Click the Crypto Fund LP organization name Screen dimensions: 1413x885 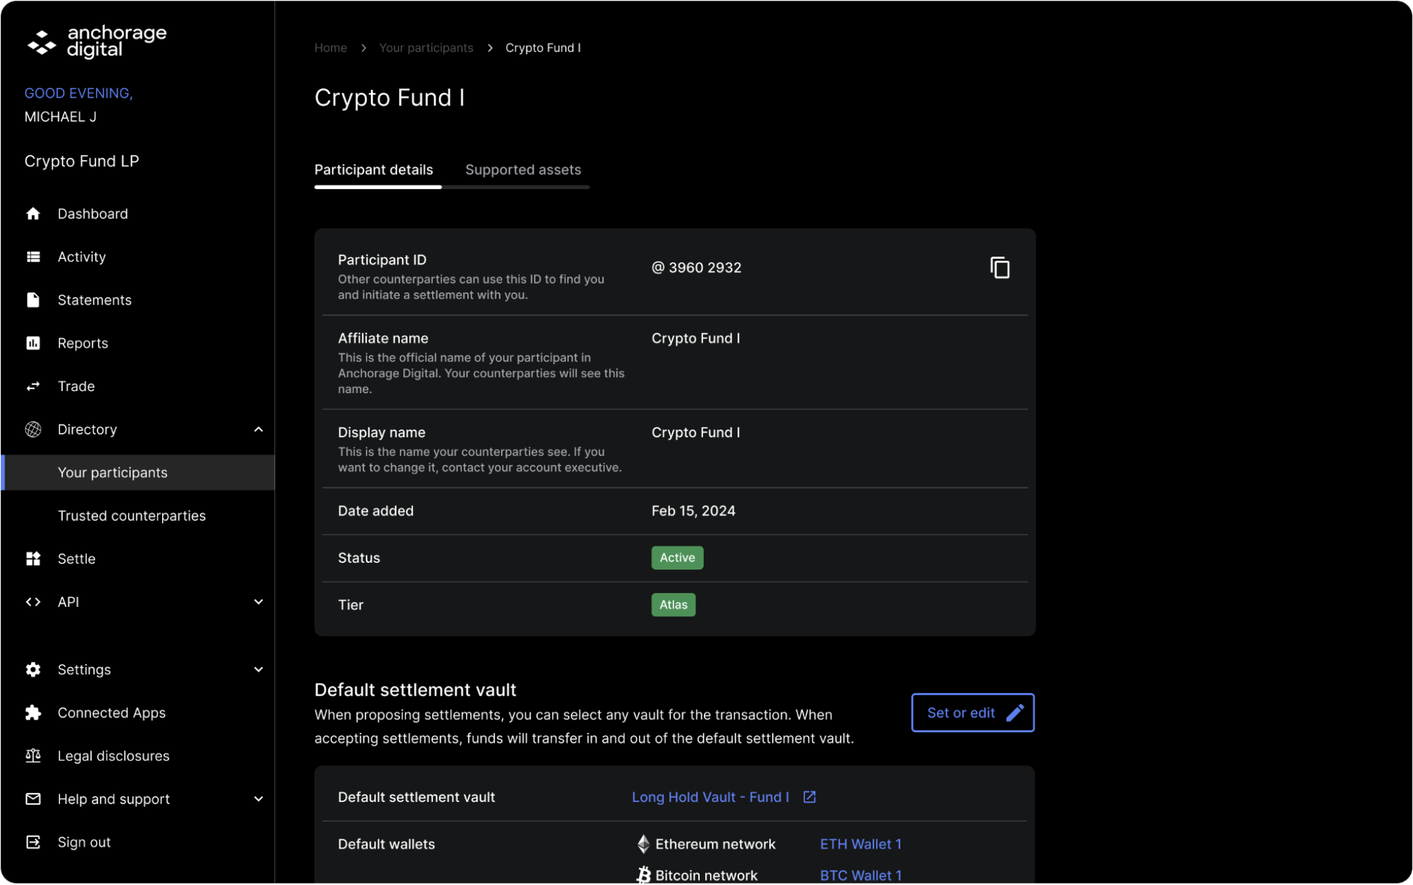click(x=82, y=161)
